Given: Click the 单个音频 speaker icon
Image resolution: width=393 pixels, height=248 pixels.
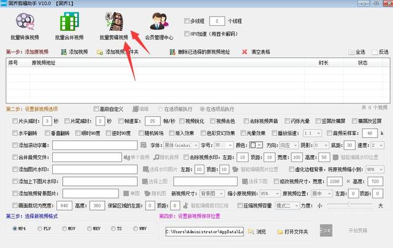Looking at the screenshot, I should tap(127, 157).
